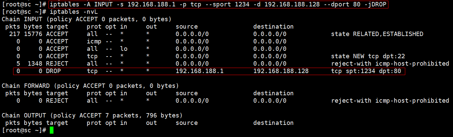Click 'tcp' protocol in the DROP row
Image resolution: width=453 pixels, height=137 pixels.
(x=92, y=71)
